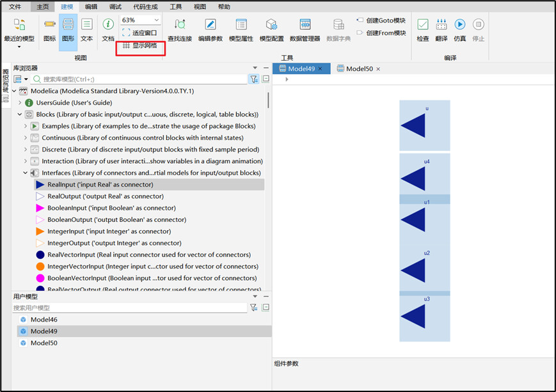Open the 帮助 ribbon tab
Screen dimensions: 556x392
224,7
